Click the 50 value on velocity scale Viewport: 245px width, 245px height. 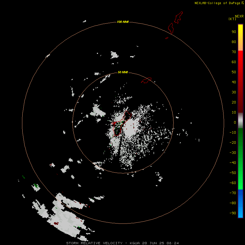coord(234,72)
